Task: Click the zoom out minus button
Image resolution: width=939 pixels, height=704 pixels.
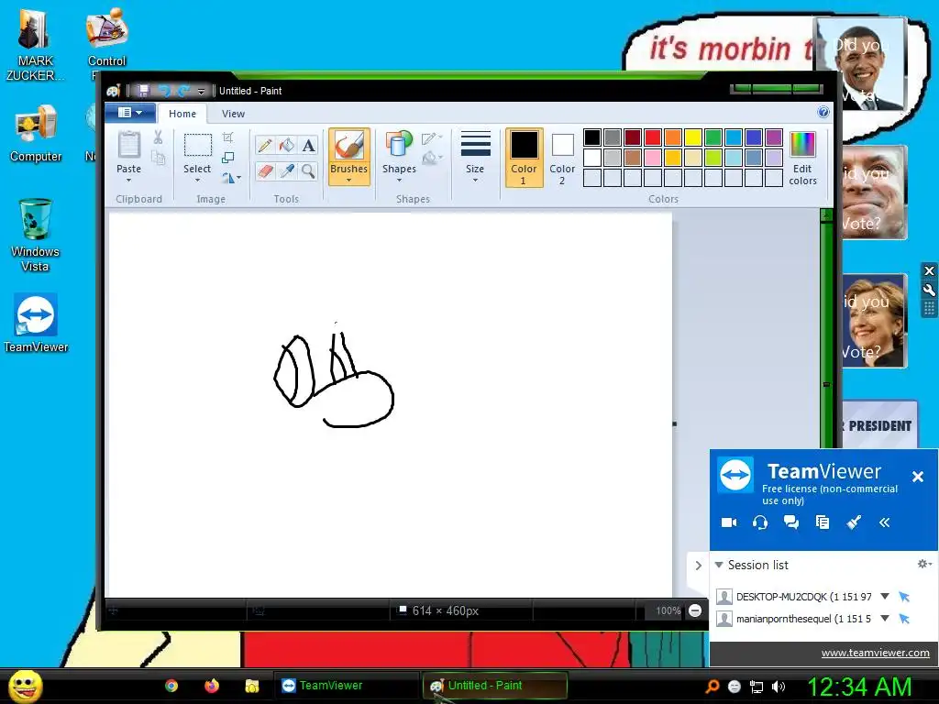Action: coord(695,610)
